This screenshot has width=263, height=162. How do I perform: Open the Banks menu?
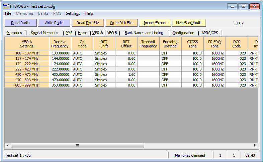[43, 13]
